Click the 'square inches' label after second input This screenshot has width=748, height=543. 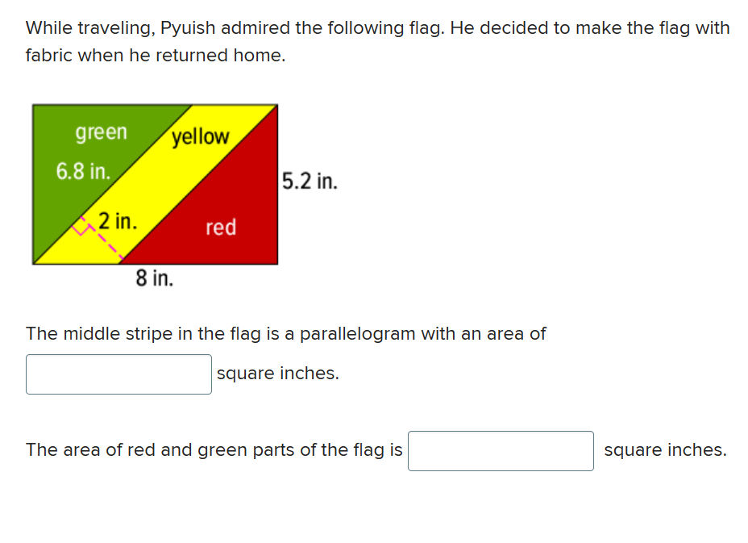[x=665, y=449]
